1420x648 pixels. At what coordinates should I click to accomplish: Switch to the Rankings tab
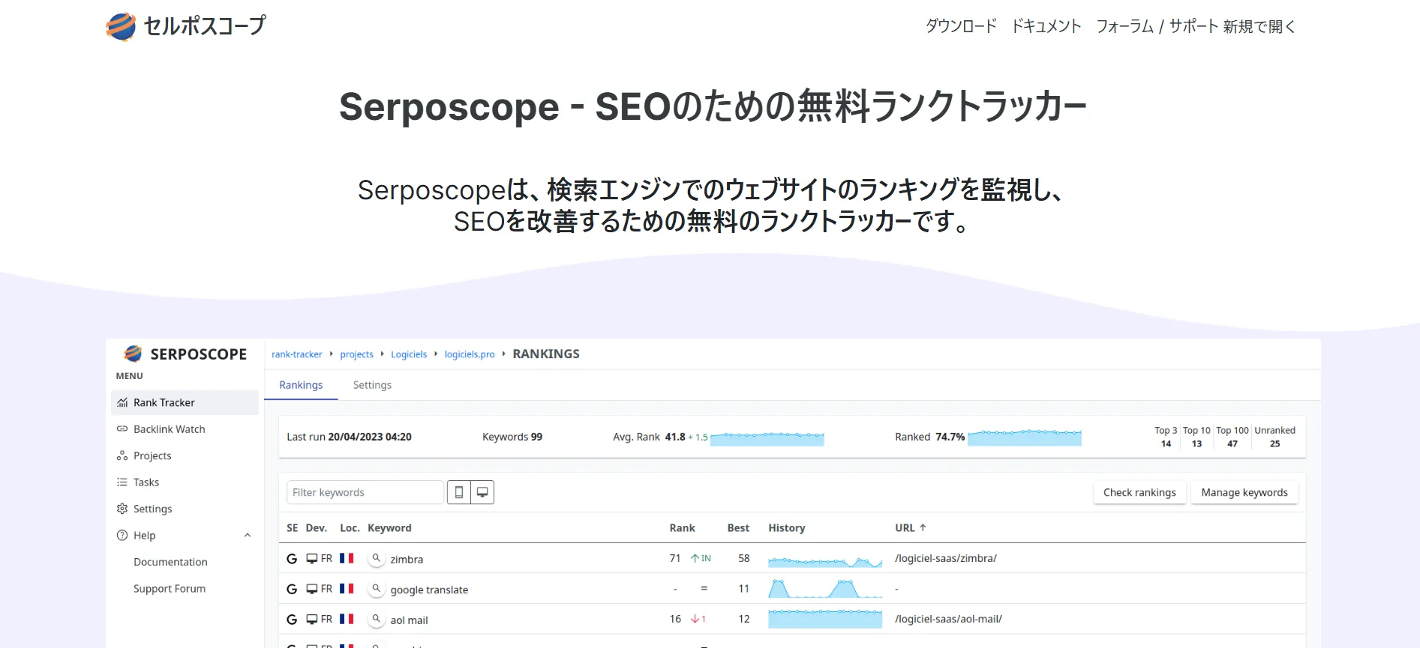coord(301,385)
